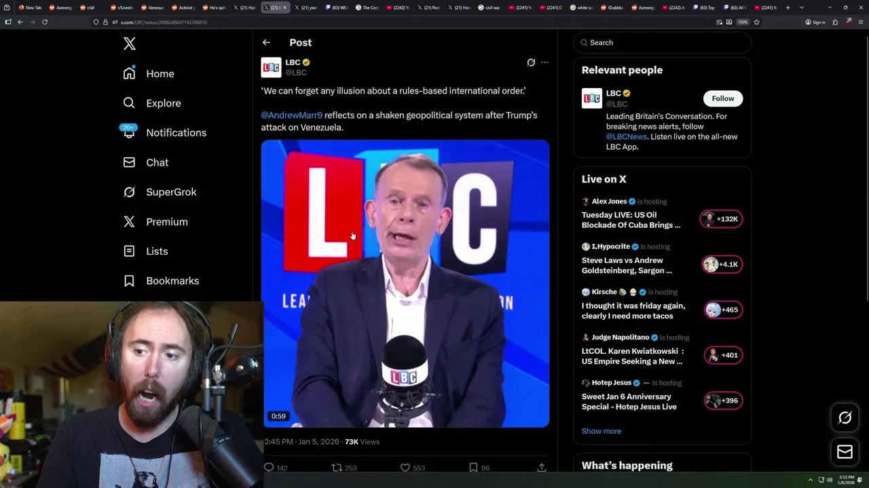Open Steve Laws vs Andrew Goldsteinberg live
This screenshot has width=869, height=488.
point(627,265)
